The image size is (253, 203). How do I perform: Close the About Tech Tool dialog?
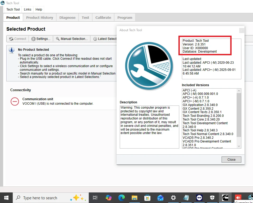(231, 159)
